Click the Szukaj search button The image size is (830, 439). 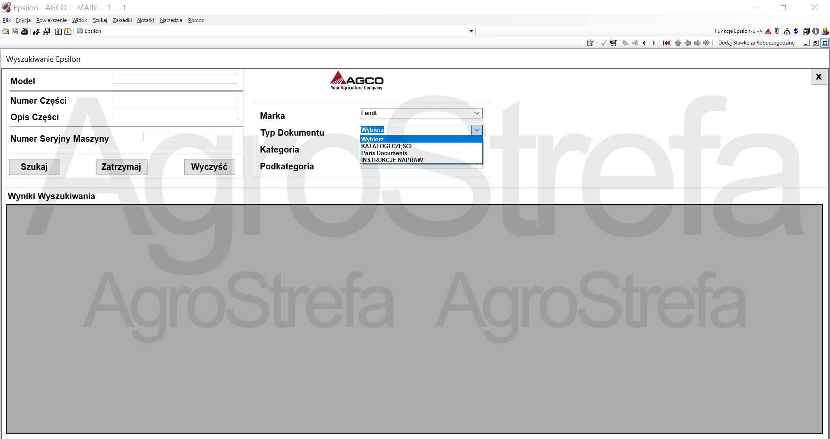(34, 167)
